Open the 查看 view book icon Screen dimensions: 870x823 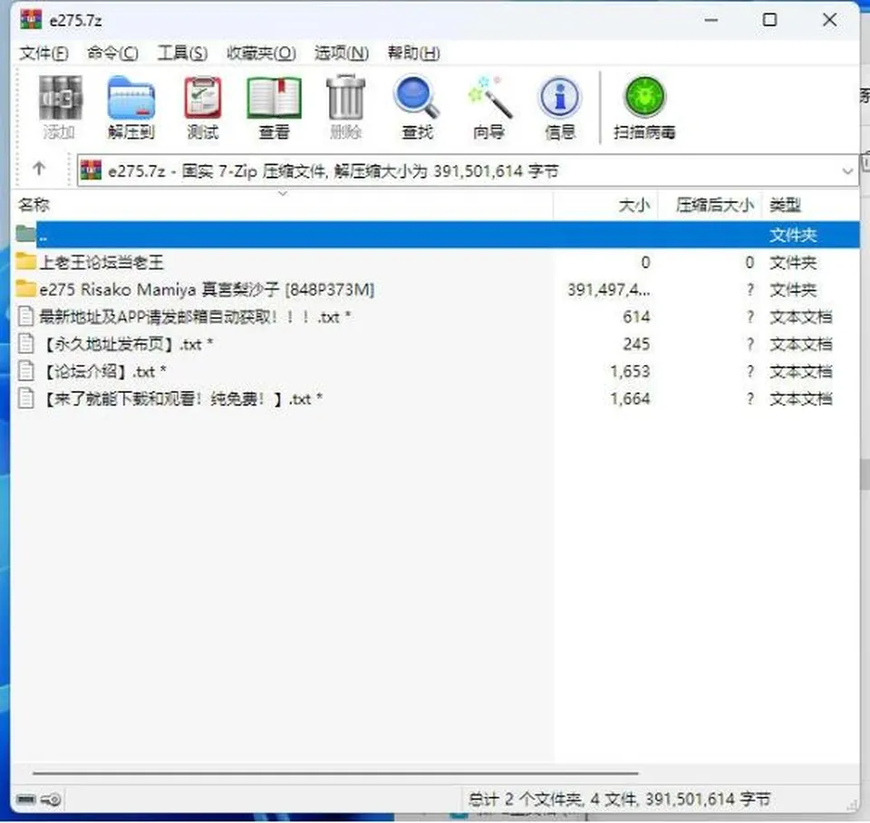pyautogui.click(x=274, y=108)
